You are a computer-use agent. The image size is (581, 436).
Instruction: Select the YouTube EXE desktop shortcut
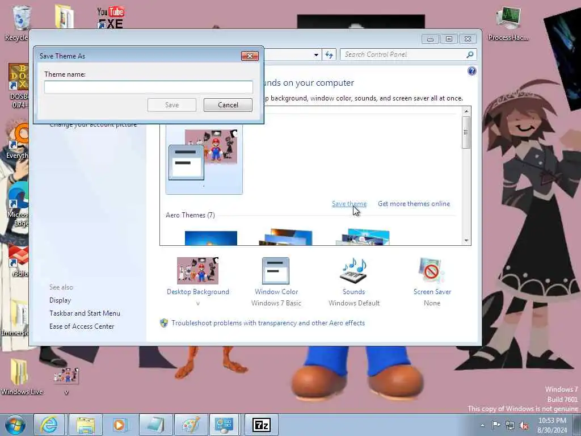111,18
